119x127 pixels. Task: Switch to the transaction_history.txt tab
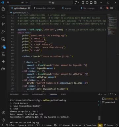coord(46,8)
